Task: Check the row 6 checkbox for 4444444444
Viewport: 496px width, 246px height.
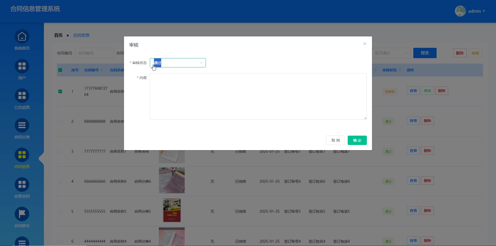Action: tap(60, 241)
